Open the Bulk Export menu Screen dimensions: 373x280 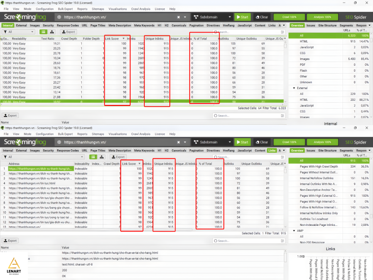point(65,9)
